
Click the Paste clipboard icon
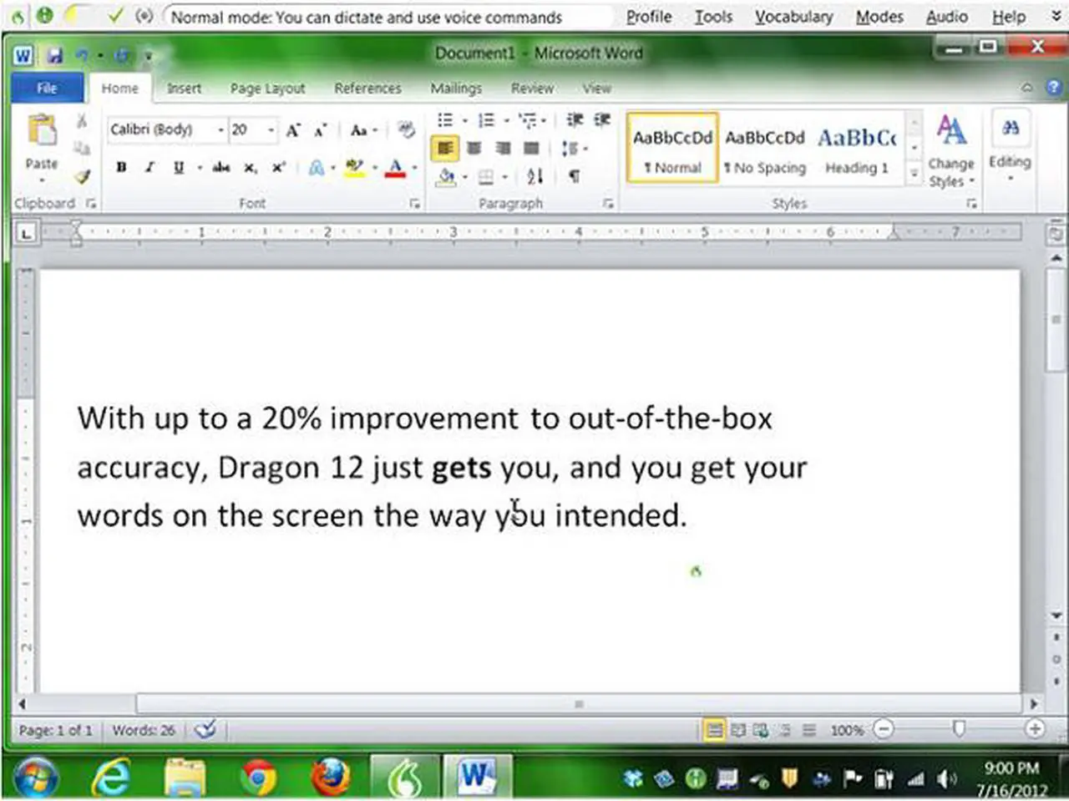pos(42,130)
